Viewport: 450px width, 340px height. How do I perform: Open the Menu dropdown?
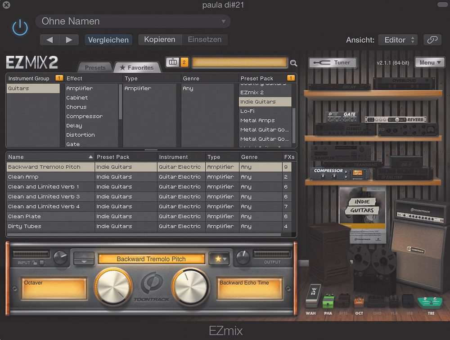[430, 63]
